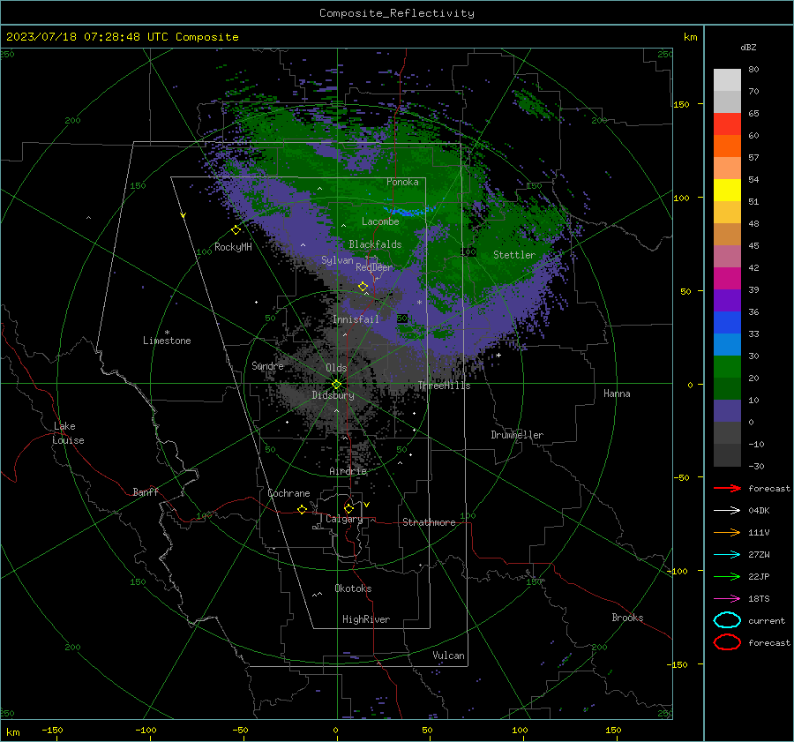Click the white plus marker southeast of ThreeHills

[498, 355]
